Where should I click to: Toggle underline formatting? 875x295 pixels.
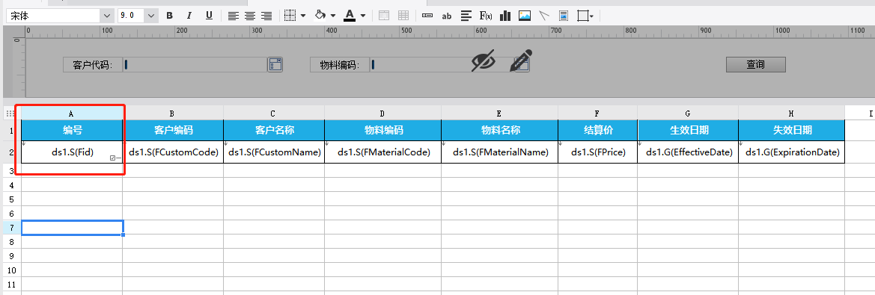209,16
